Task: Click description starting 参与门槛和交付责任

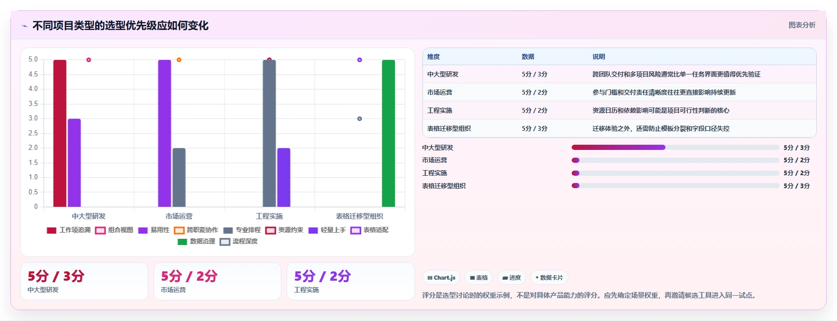Action: 664,93
